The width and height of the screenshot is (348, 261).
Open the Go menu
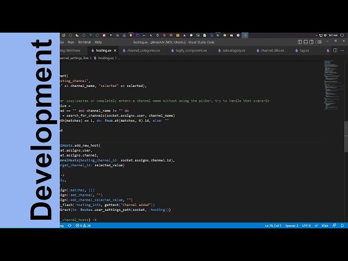coord(61,42)
